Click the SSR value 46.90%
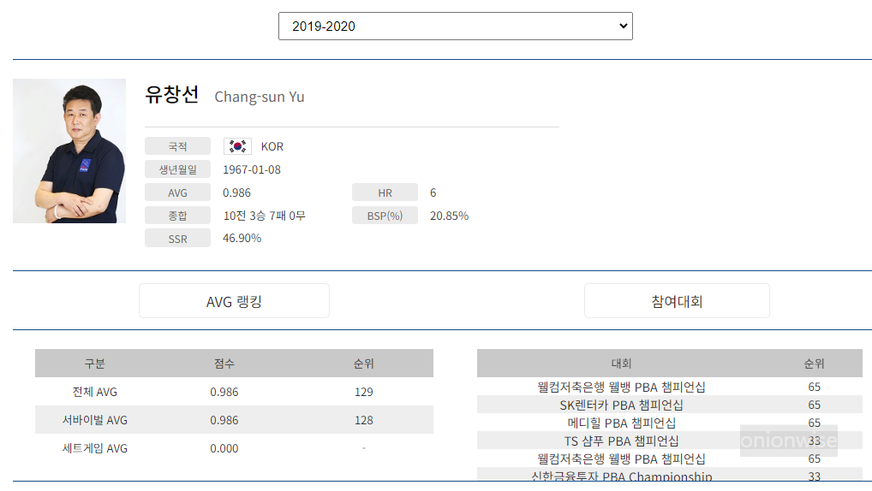Viewport: 872px width, 491px height. [x=242, y=238]
